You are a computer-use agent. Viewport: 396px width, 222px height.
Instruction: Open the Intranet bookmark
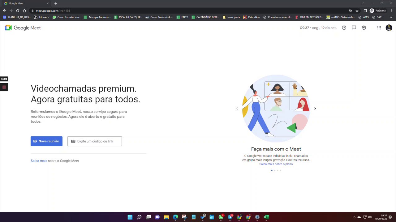(41, 17)
